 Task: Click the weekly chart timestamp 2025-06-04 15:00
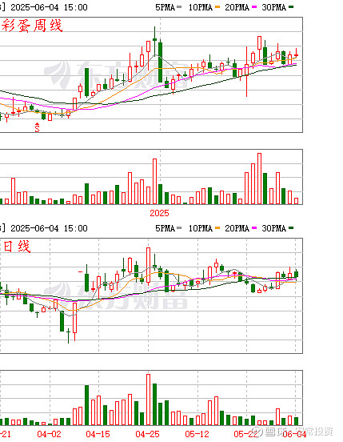(49, 7)
